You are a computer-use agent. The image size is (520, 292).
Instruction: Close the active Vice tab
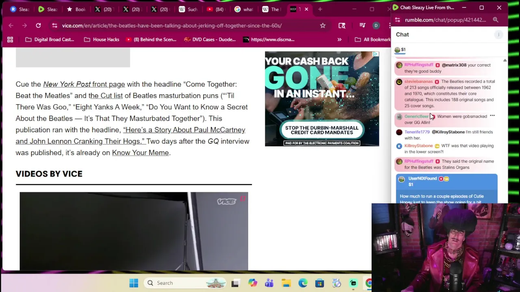tap(306, 9)
